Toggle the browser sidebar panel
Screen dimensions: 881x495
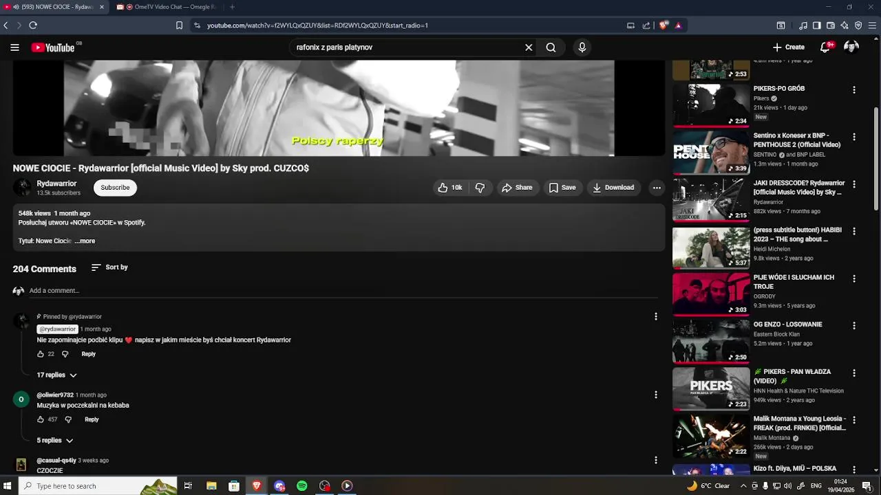[817, 25]
